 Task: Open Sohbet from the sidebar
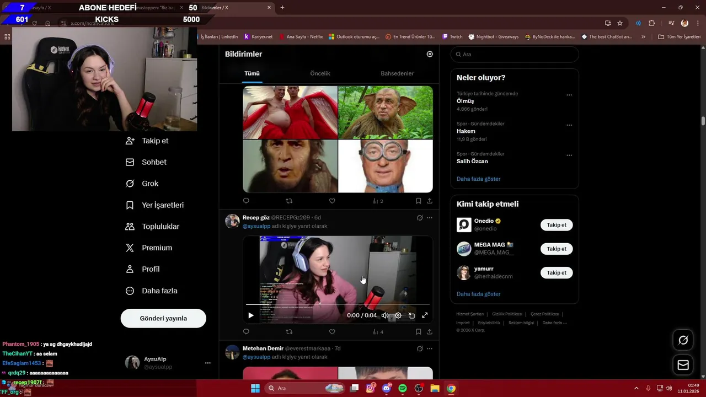146,162
